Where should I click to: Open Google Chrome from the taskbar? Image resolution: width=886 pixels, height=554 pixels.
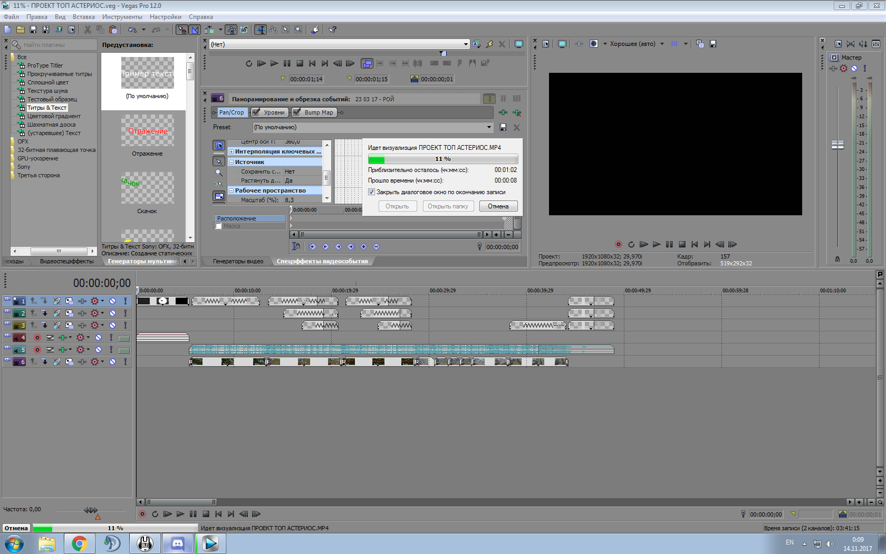pyautogui.click(x=80, y=543)
